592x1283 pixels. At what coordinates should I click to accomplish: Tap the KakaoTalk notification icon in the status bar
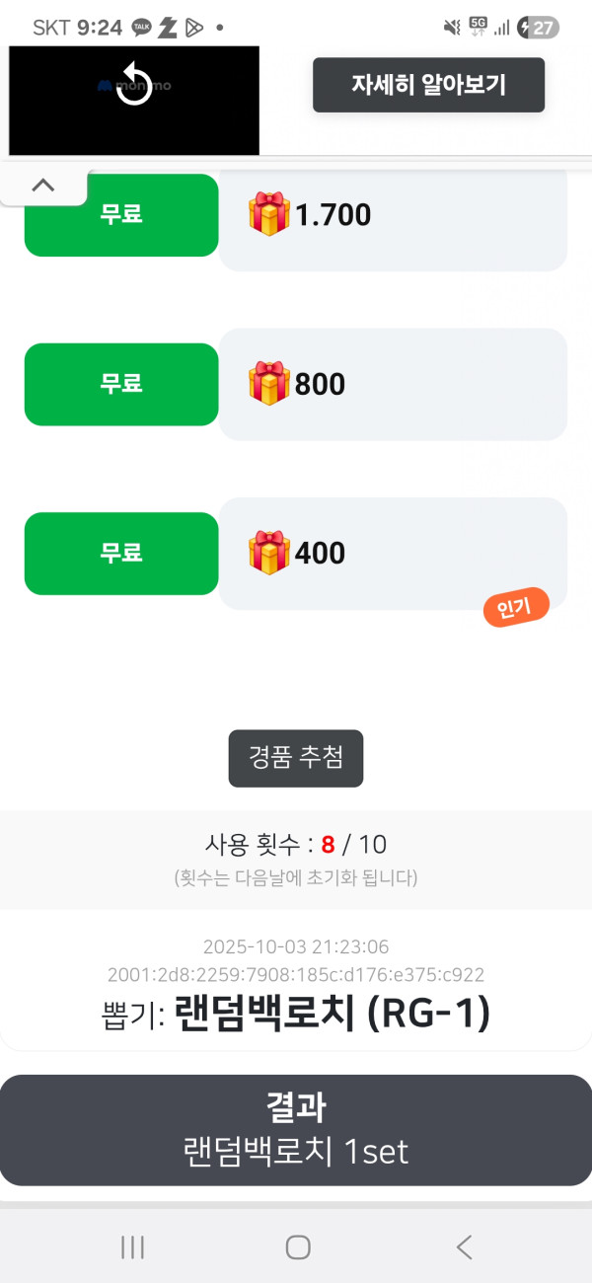[142, 28]
